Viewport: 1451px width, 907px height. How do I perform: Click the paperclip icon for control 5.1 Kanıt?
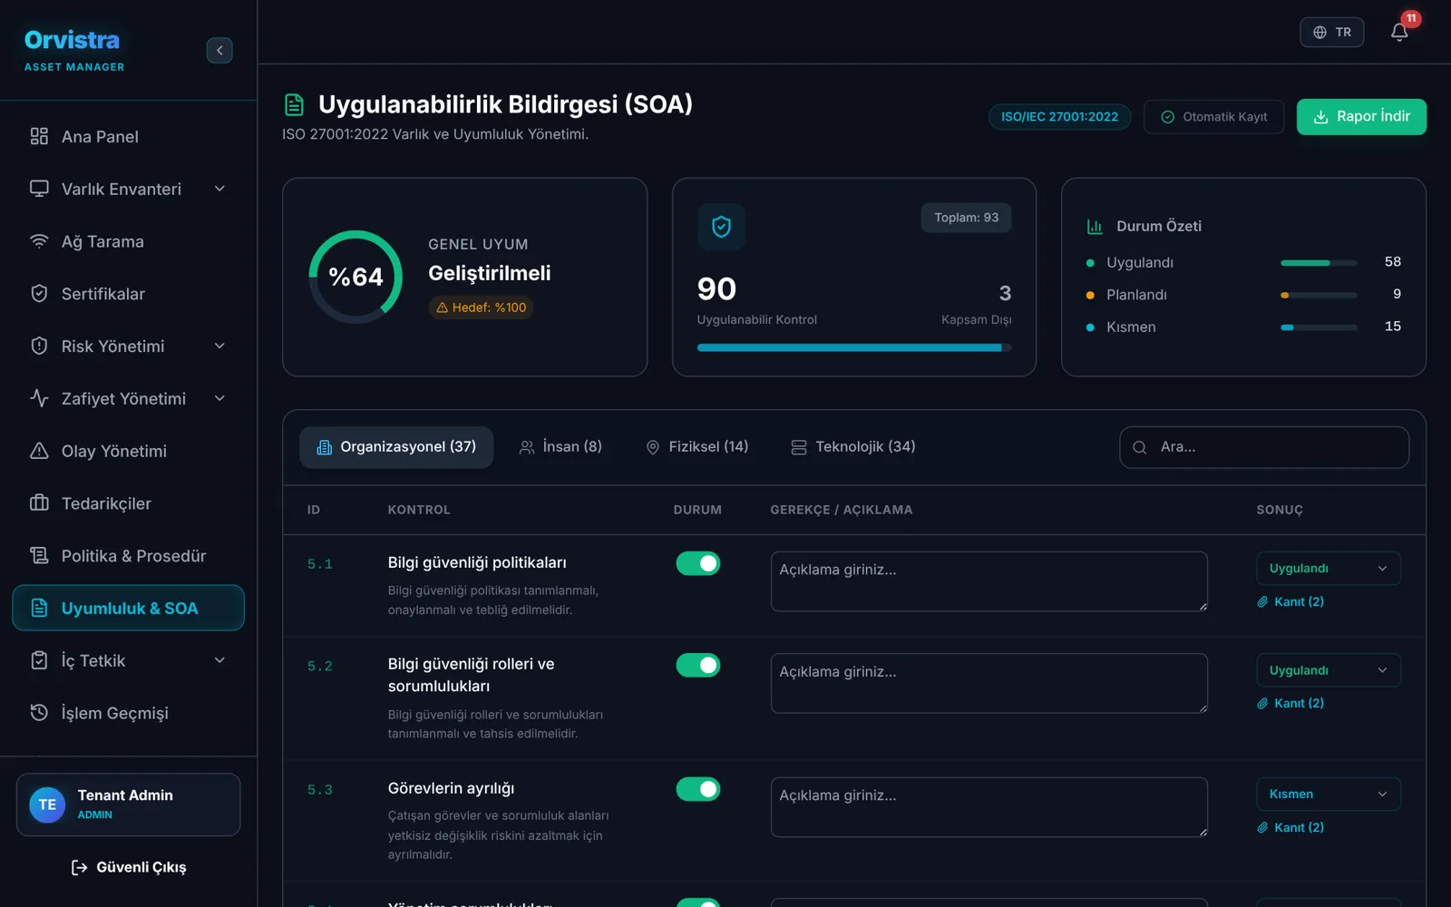1262,601
